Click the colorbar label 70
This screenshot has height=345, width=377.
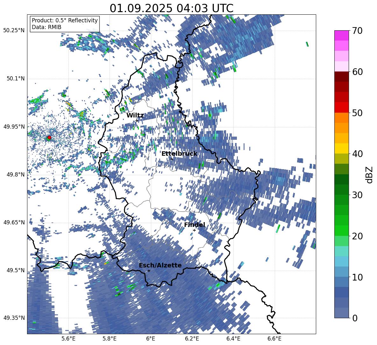(357, 31)
